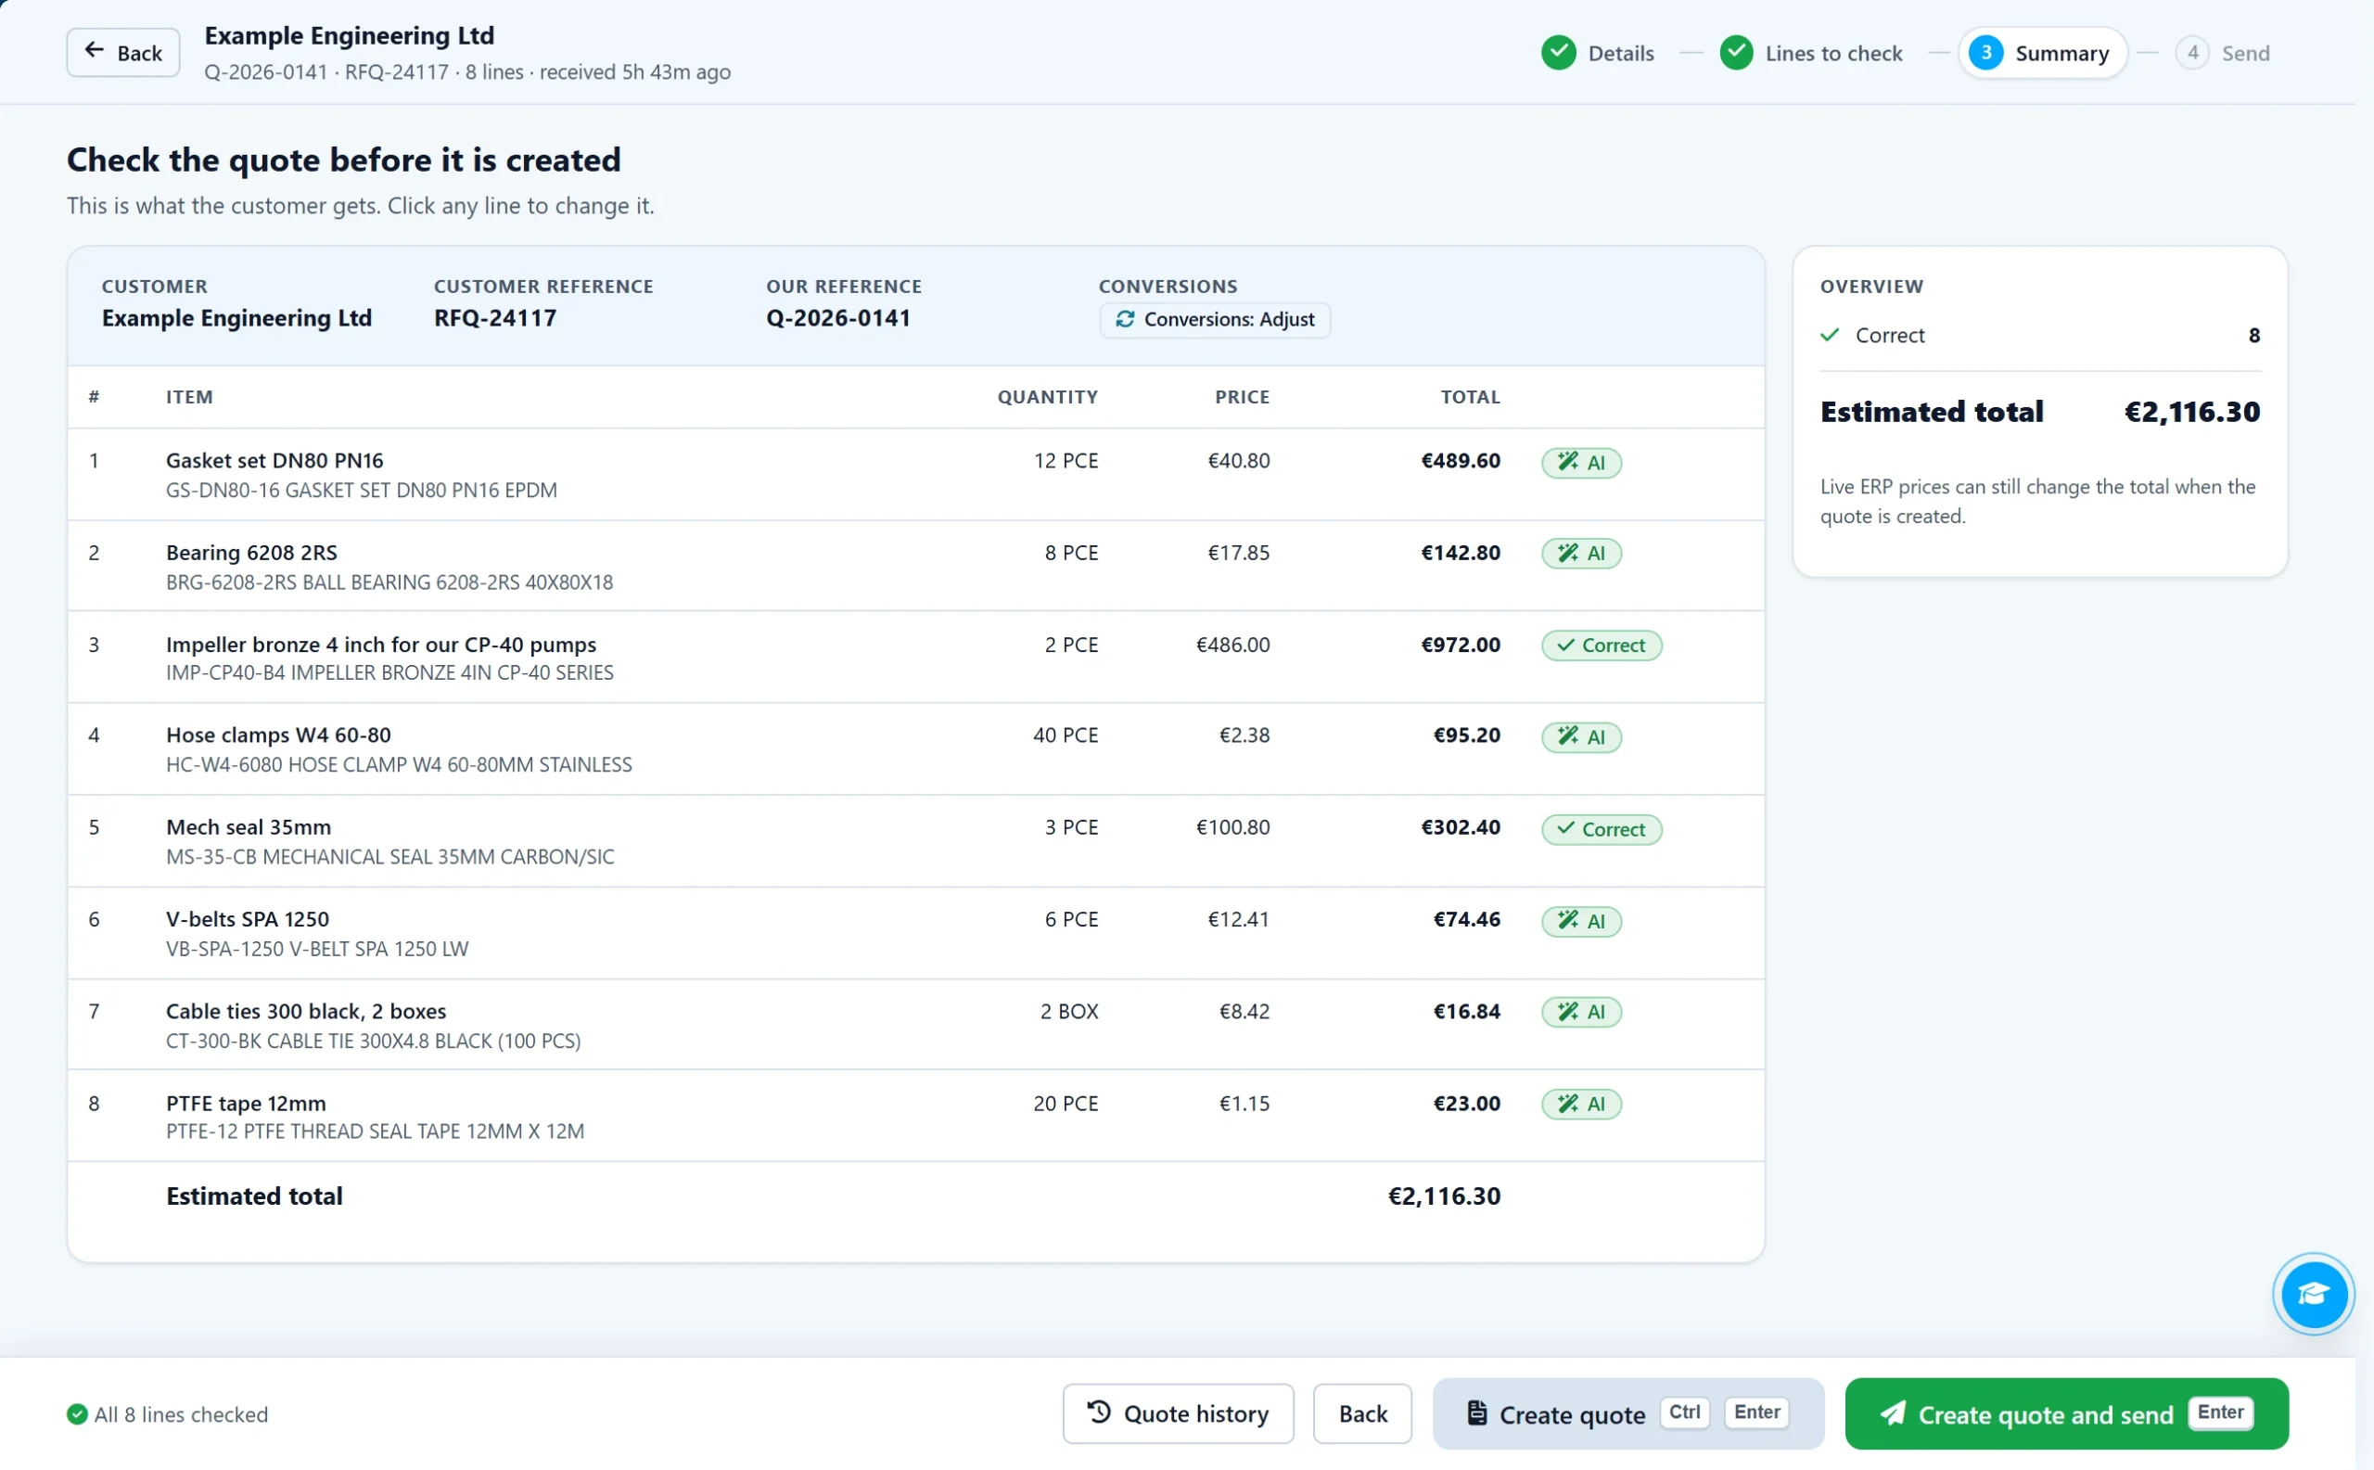
Task: Click the 12 PCE quantity cell
Action: coord(1066,461)
